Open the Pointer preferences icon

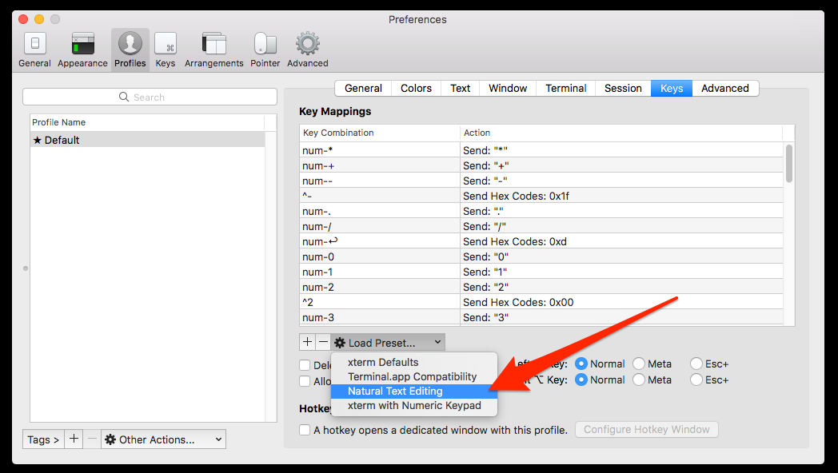(265, 50)
